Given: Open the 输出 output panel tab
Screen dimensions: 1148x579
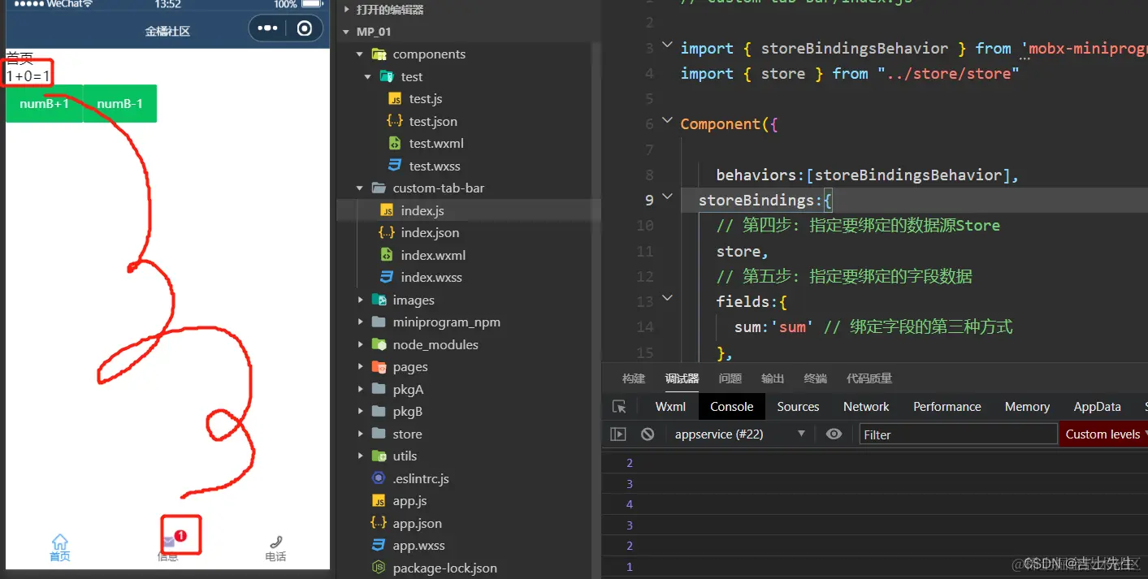Looking at the screenshot, I should pos(773,378).
